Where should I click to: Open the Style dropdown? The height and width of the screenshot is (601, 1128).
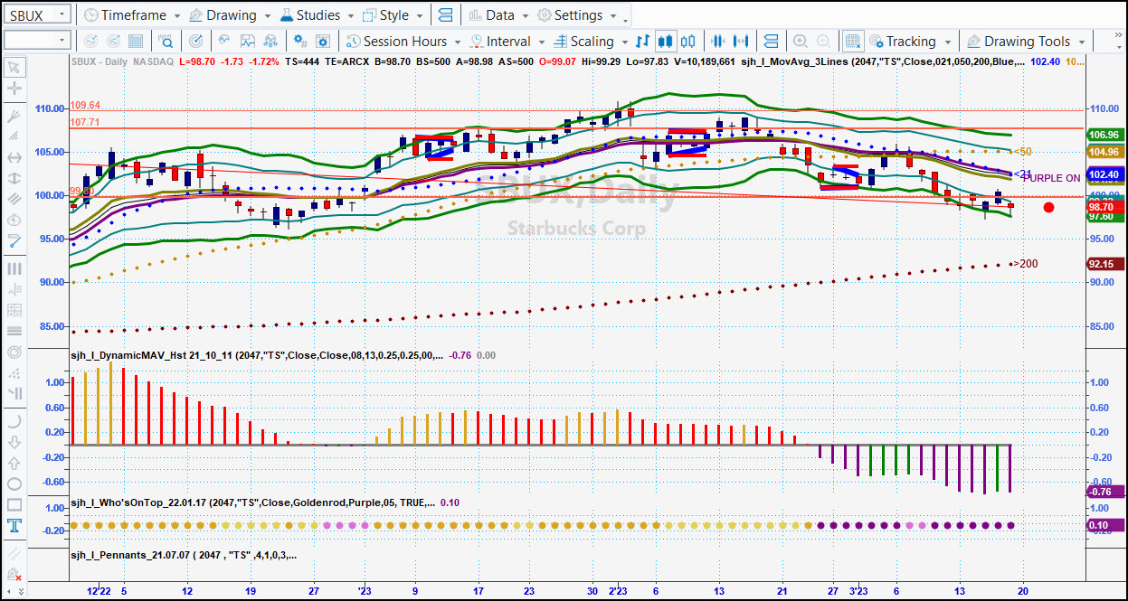tap(393, 15)
